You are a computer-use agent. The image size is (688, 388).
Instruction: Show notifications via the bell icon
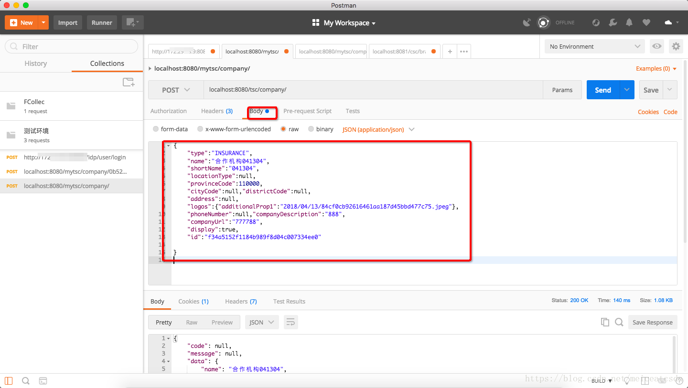click(629, 22)
